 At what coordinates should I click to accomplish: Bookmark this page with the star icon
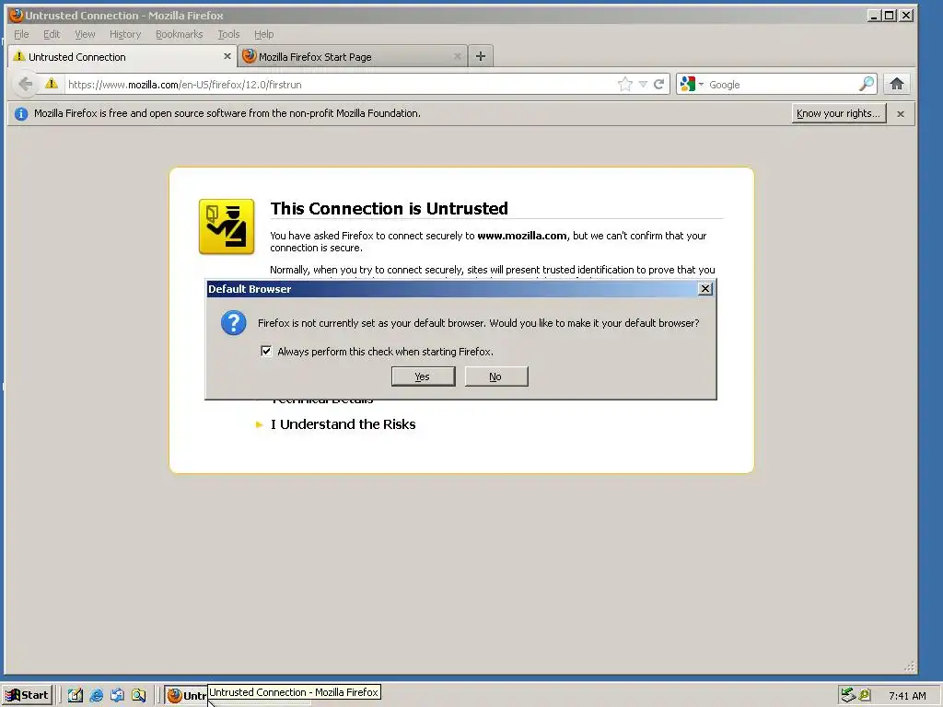coord(625,84)
